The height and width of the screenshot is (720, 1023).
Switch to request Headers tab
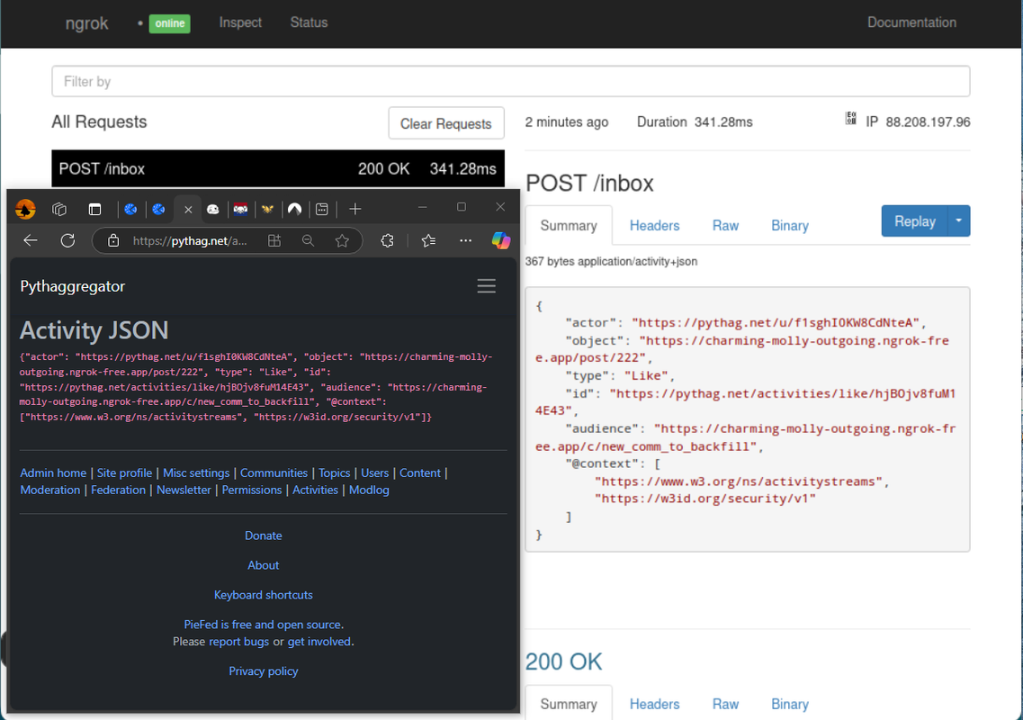[654, 225]
